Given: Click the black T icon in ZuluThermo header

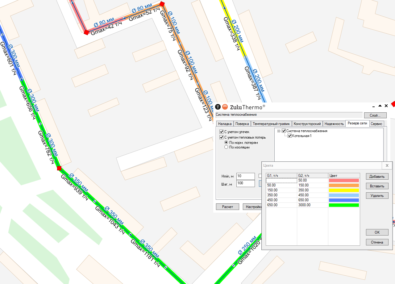Looking at the screenshot, I should 218,107.
